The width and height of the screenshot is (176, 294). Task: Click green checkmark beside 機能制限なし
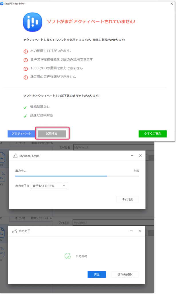click(26, 107)
